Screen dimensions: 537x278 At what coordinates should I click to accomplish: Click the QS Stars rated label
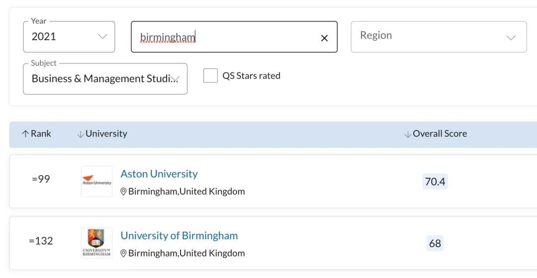click(x=252, y=75)
